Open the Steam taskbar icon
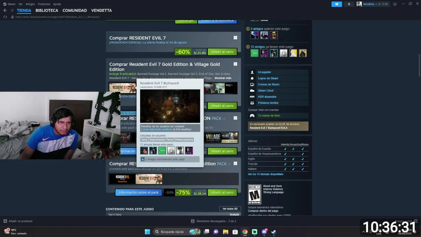Viewport: 421px width, 237px height. coord(274,232)
